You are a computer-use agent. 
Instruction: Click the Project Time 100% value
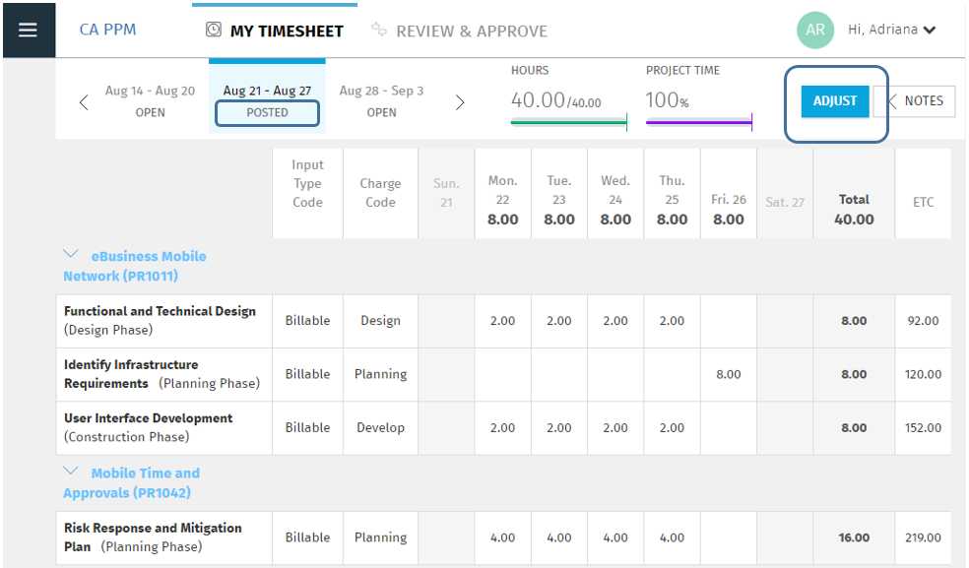[x=667, y=100]
